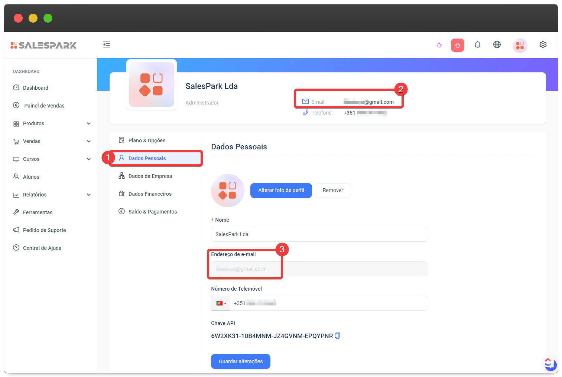
Task: Click the flame icon in the header
Action: point(439,45)
